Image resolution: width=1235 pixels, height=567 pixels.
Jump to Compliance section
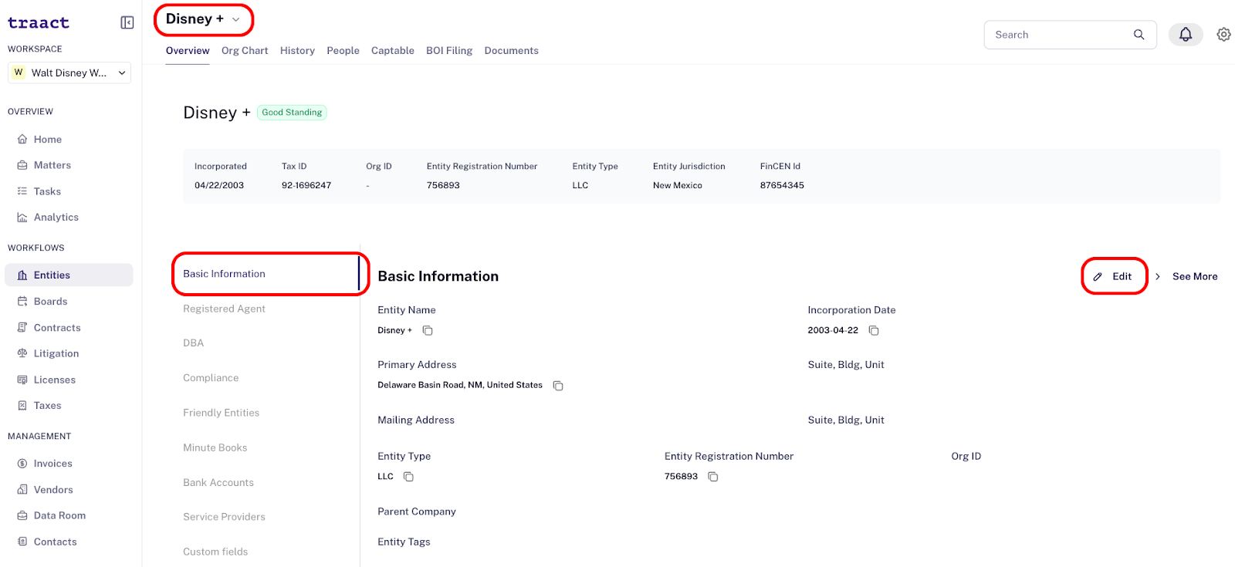tap(211, 378)
